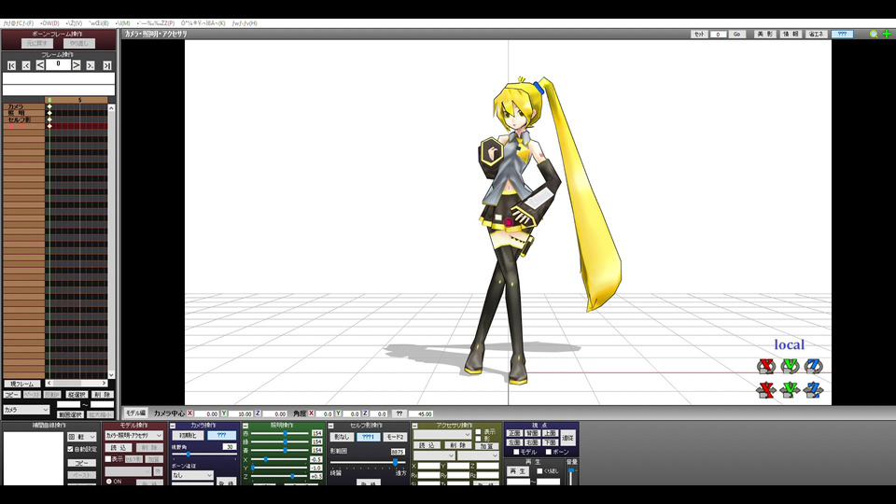
Task: Collapse the アクセサリ操作 panel
Action: [414, 426]
